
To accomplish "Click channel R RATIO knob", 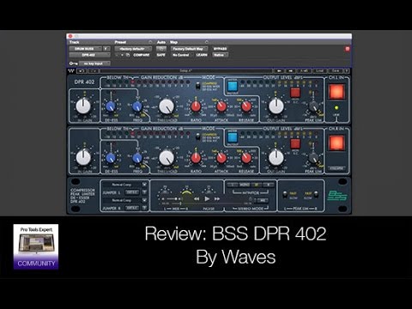I will (196, 158).
